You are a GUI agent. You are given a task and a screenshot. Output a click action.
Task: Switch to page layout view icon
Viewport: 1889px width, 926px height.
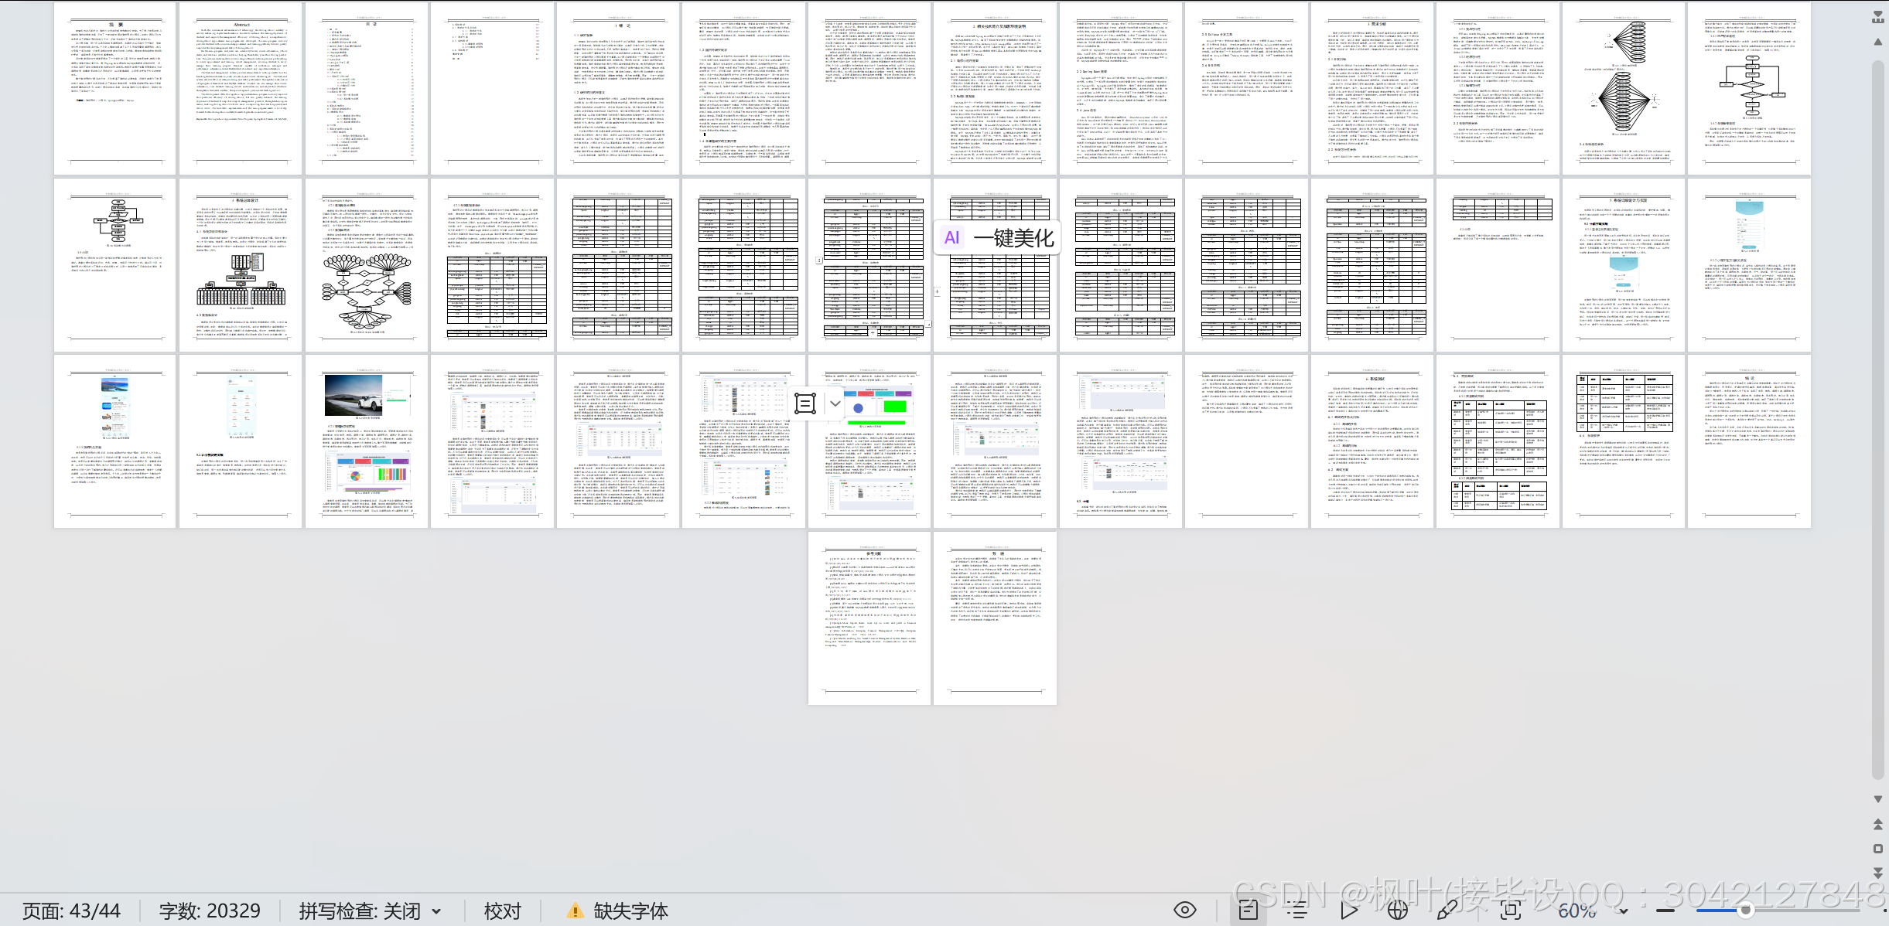coord(1248,911)
